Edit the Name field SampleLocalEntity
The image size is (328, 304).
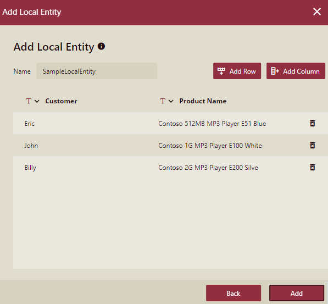97,71
